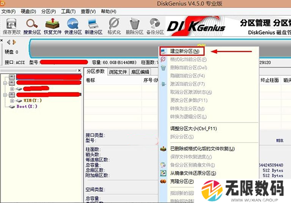This screenshot has width=291, height=203.
Task: Switch to the 扇区编辑 tab
Action: pyautogui.click(x=140, y=72)
